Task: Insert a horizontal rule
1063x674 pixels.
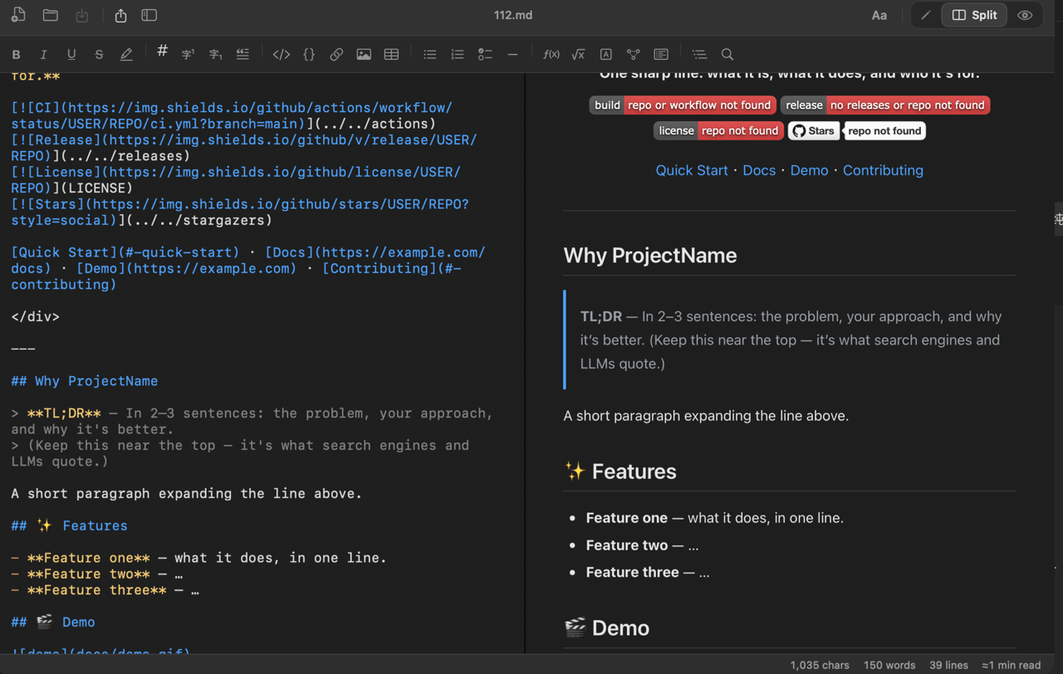Action: pos(512,54)
